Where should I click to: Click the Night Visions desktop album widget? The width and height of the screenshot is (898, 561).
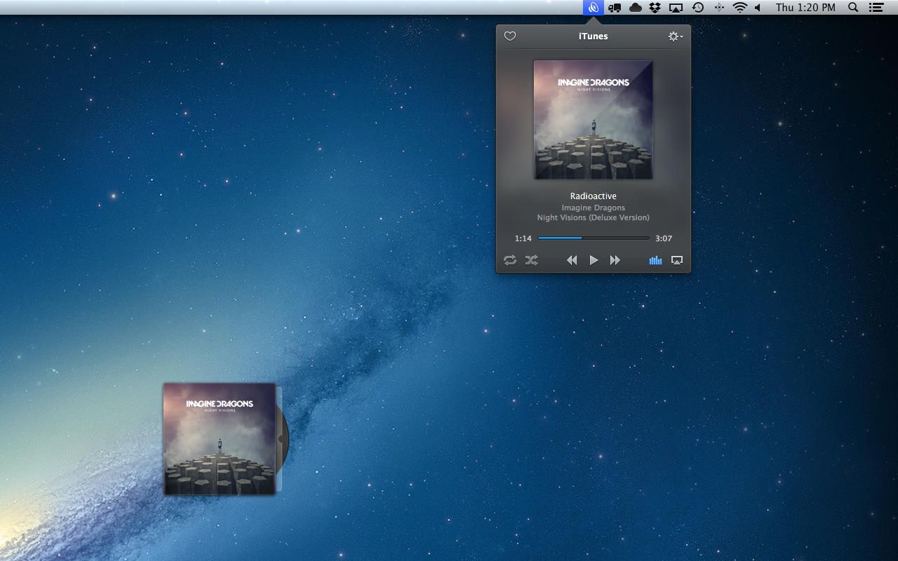tap(220, 439)
